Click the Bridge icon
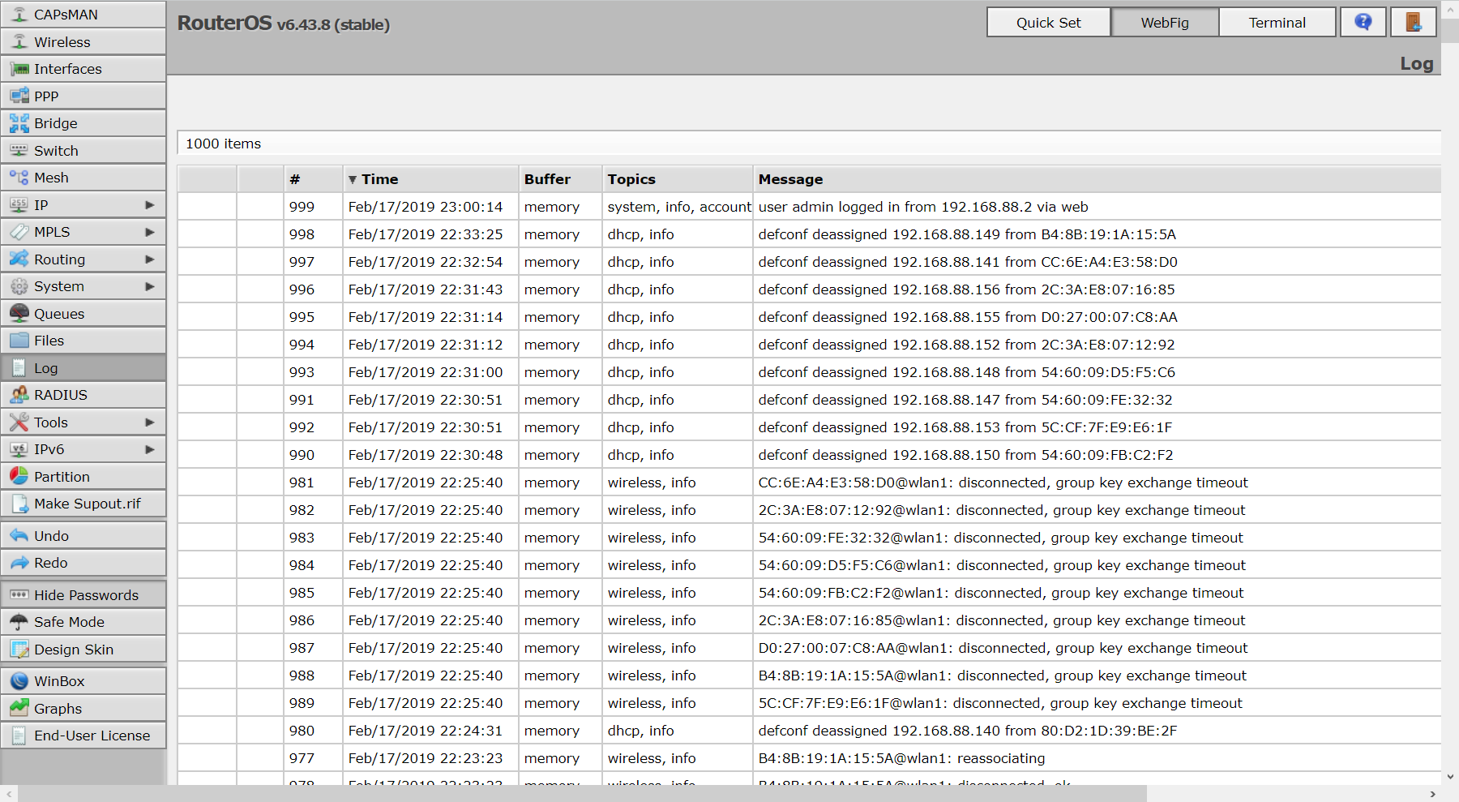Image resolution: width=1459 pixels, height=802 pixels. click(x=19, y=123)
